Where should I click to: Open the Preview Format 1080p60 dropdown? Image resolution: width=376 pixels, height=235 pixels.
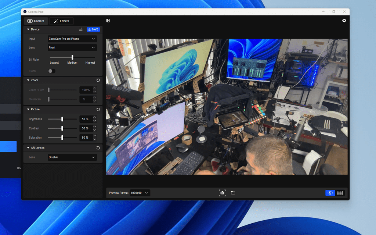point(140,193)
